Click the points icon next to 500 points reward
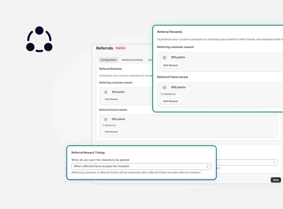This screenshot has height=209, width=283. [165, 87]
